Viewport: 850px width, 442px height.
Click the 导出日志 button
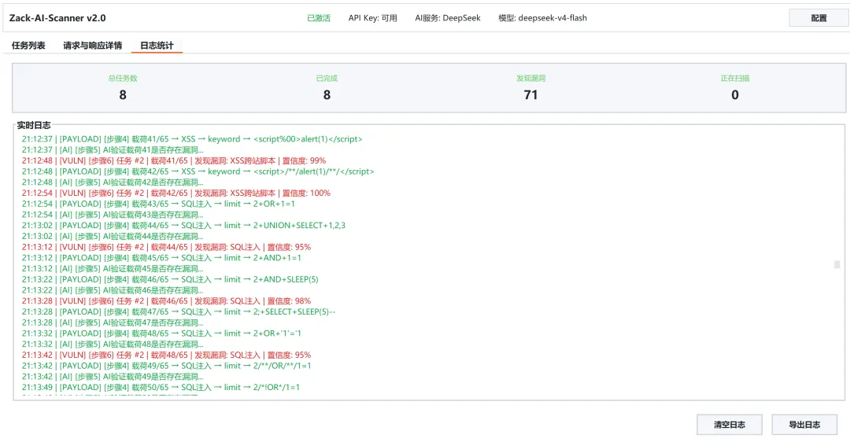point(804,425)
